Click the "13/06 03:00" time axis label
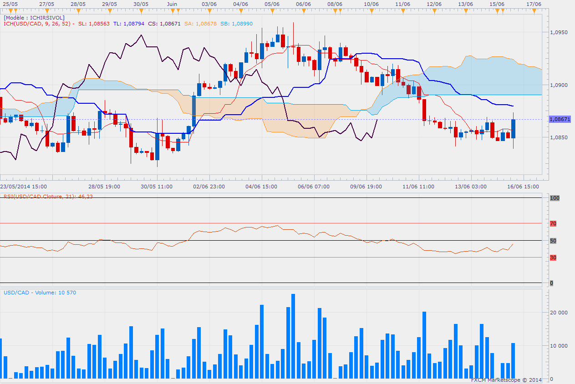Viewport: 575px width, 384px height. pyautogui.click(x=471, y=187)
